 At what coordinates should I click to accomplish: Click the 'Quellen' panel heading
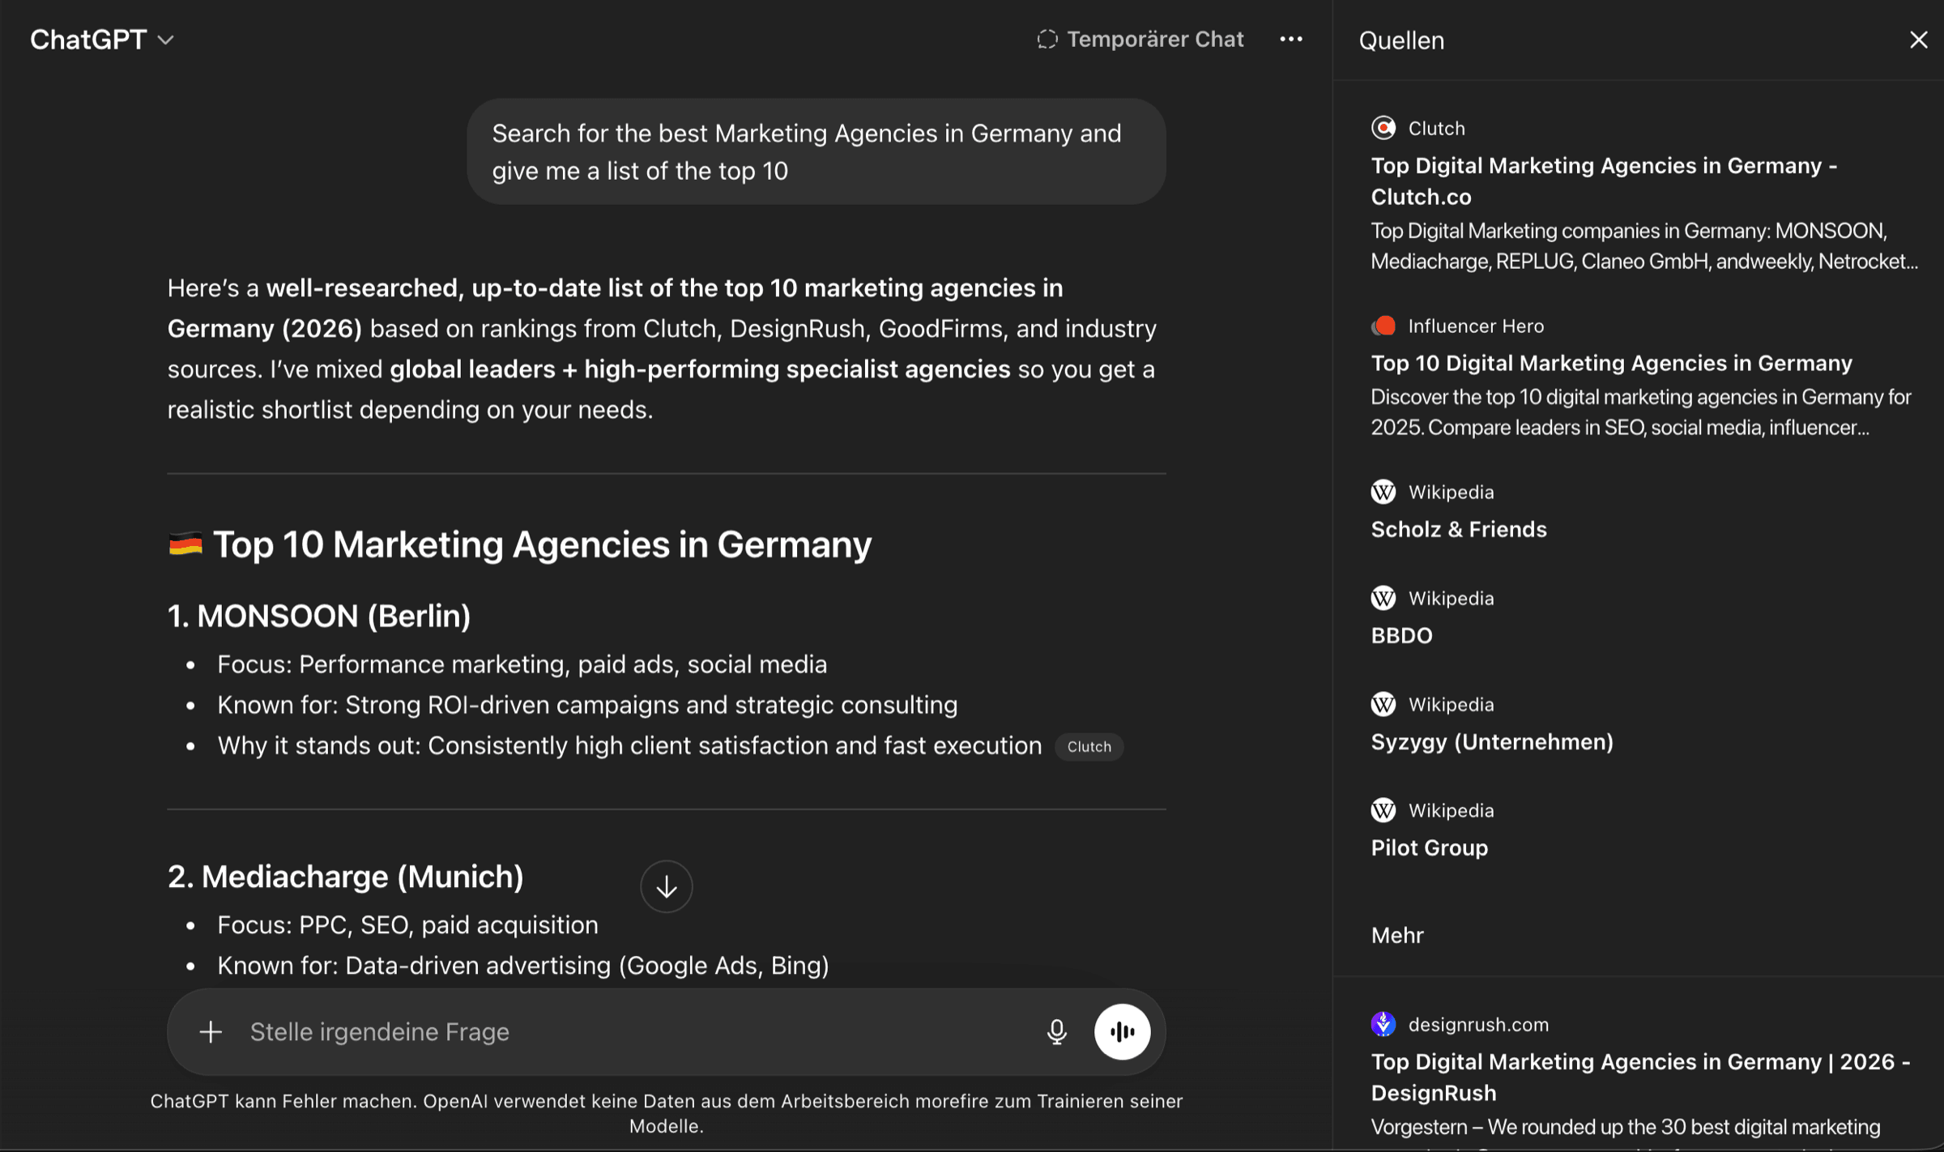pos(1401,40)
